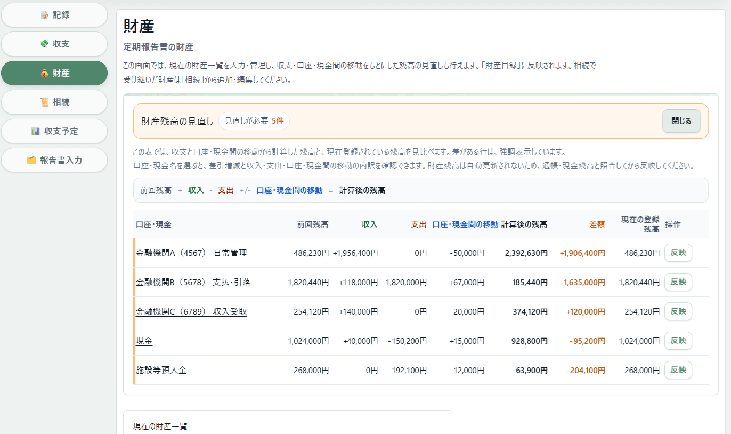The width and height of the screenshot is (731, 434).
Task: Click the 現在の登録残高 column header
Action: pyautogui.click(x=640, y=224)
